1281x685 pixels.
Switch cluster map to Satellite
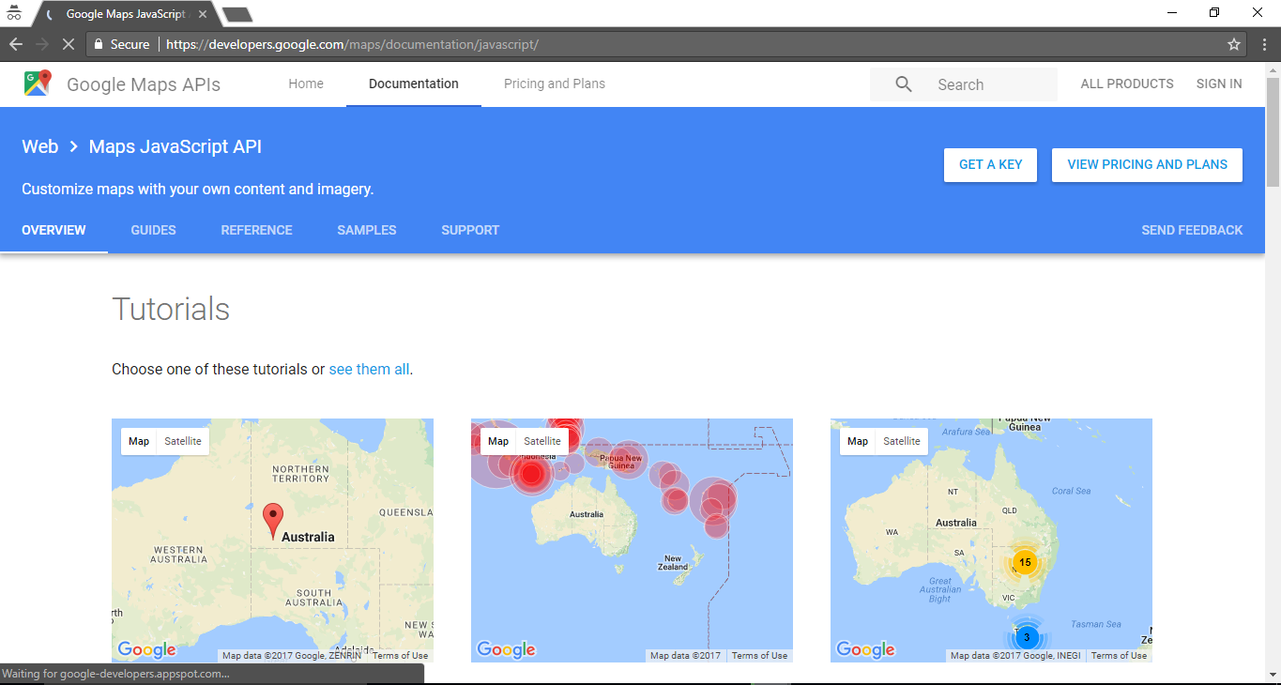902,441
